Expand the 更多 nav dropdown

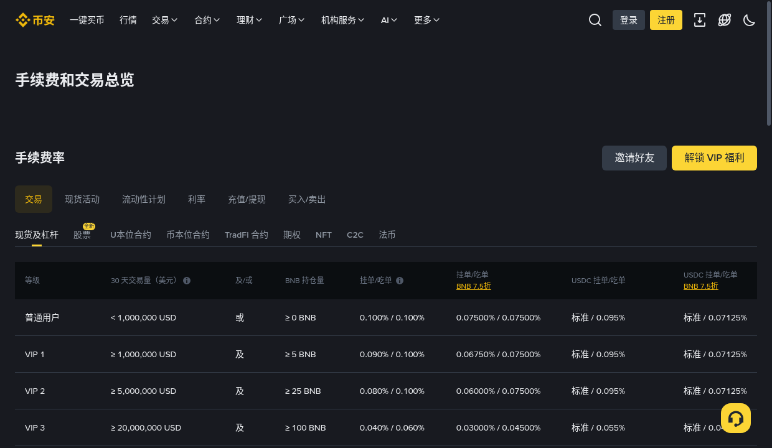[x=427, y=20]
